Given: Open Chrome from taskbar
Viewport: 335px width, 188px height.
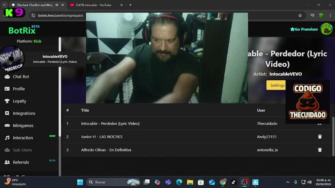Looking at the screenshot, I should (223, 182).
